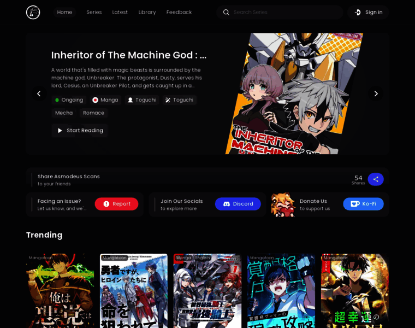Click the sign-in arrow icon
Viewport: 415px width, 328px height.
(358, 12)
